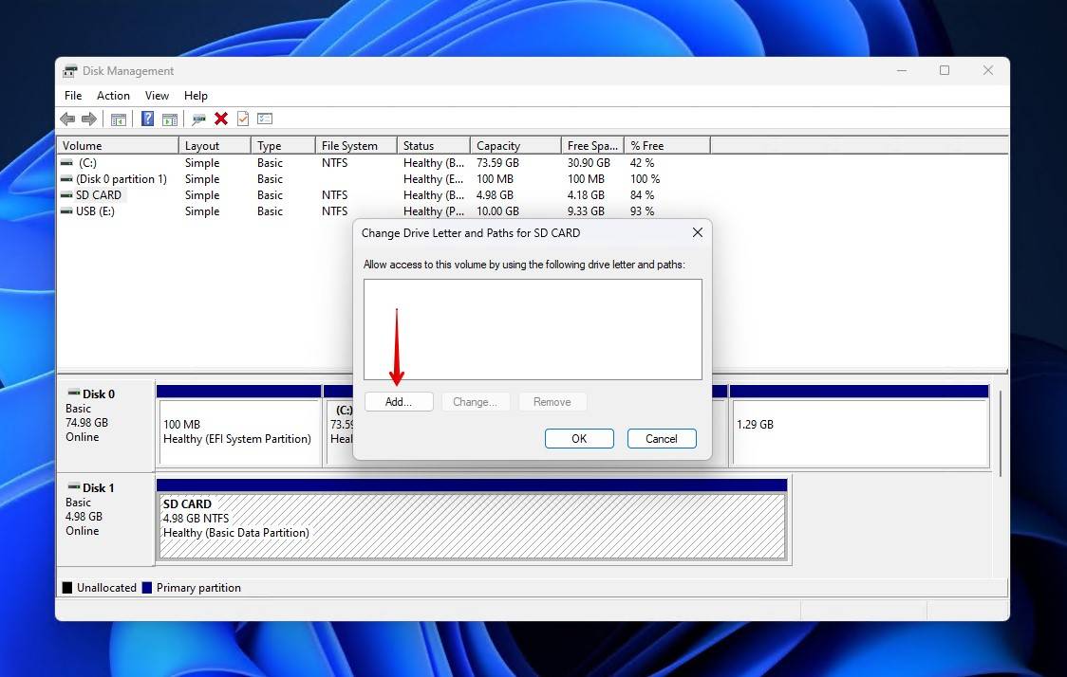Viewport: 1067px width, 677px height.
Task: Click the Properties checkmark page icon
Action: click(243, 119)
